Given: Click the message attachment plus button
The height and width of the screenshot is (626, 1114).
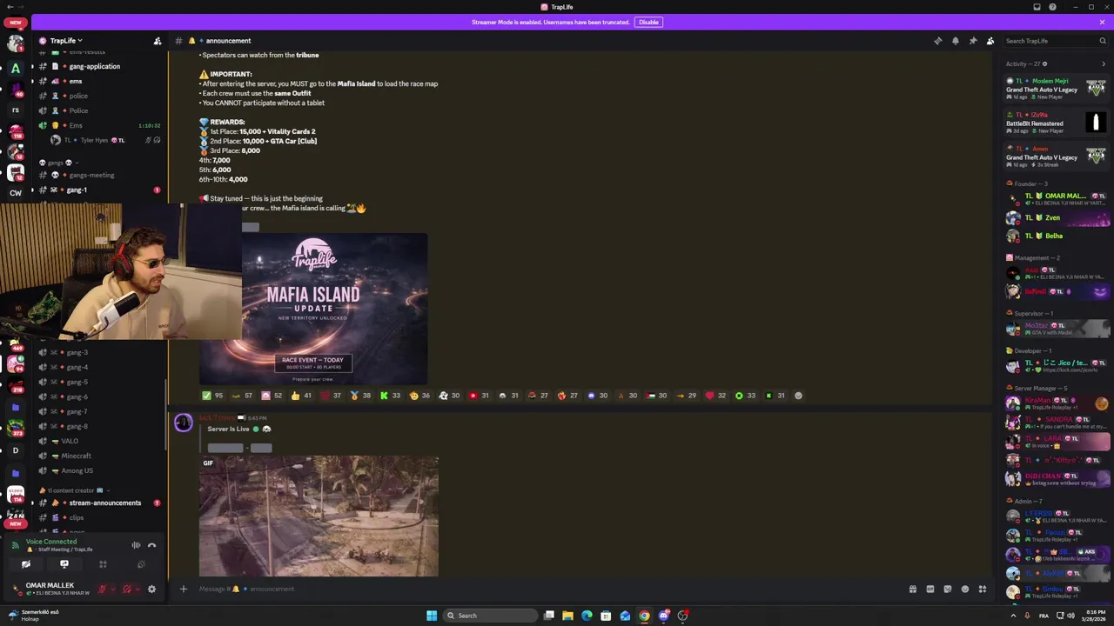Looking at the screenshot, I should coord(183,589).
